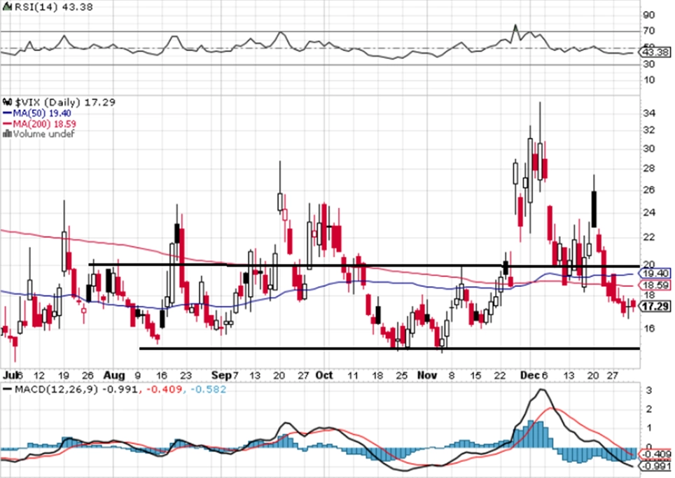
Task: Click the black MACD legend line marker
Action: (x=7, y=389)
